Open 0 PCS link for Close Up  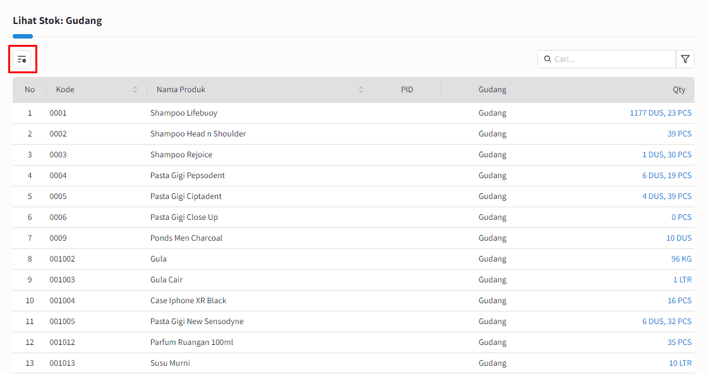[681, 217]
